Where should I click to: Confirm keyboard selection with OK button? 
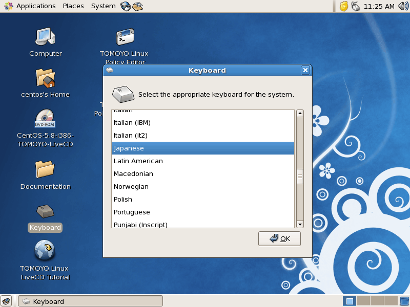[x=279, y=238]
